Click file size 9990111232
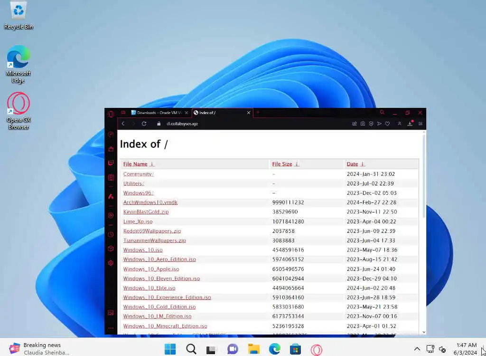This screenshot has width=486, height=356. 288,202
